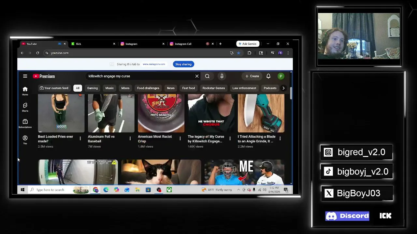The width and height of the screenshot is (417, 234).
Task: Click the YouTube search input field
Action: (x=140, y=76)
